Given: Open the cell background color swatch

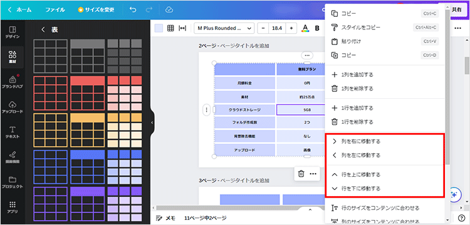Looking at the screenshot, I should point(159,28).
